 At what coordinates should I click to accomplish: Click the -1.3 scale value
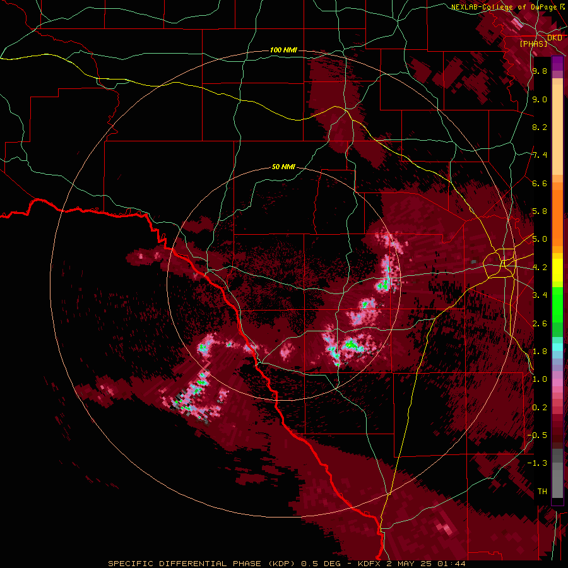537,463
